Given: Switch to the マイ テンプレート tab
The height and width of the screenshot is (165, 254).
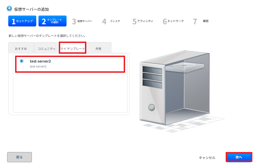Looking at the screenshot, I should 73,48.
